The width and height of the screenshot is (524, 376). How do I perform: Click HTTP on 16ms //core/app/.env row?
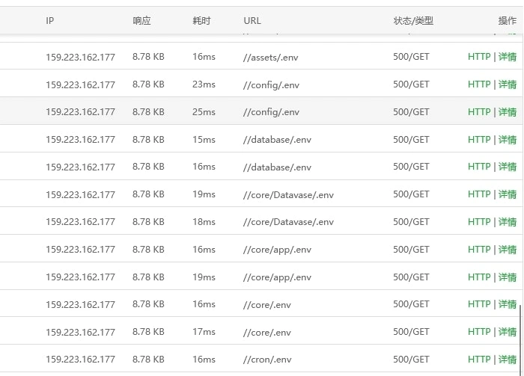pos(479,250)
